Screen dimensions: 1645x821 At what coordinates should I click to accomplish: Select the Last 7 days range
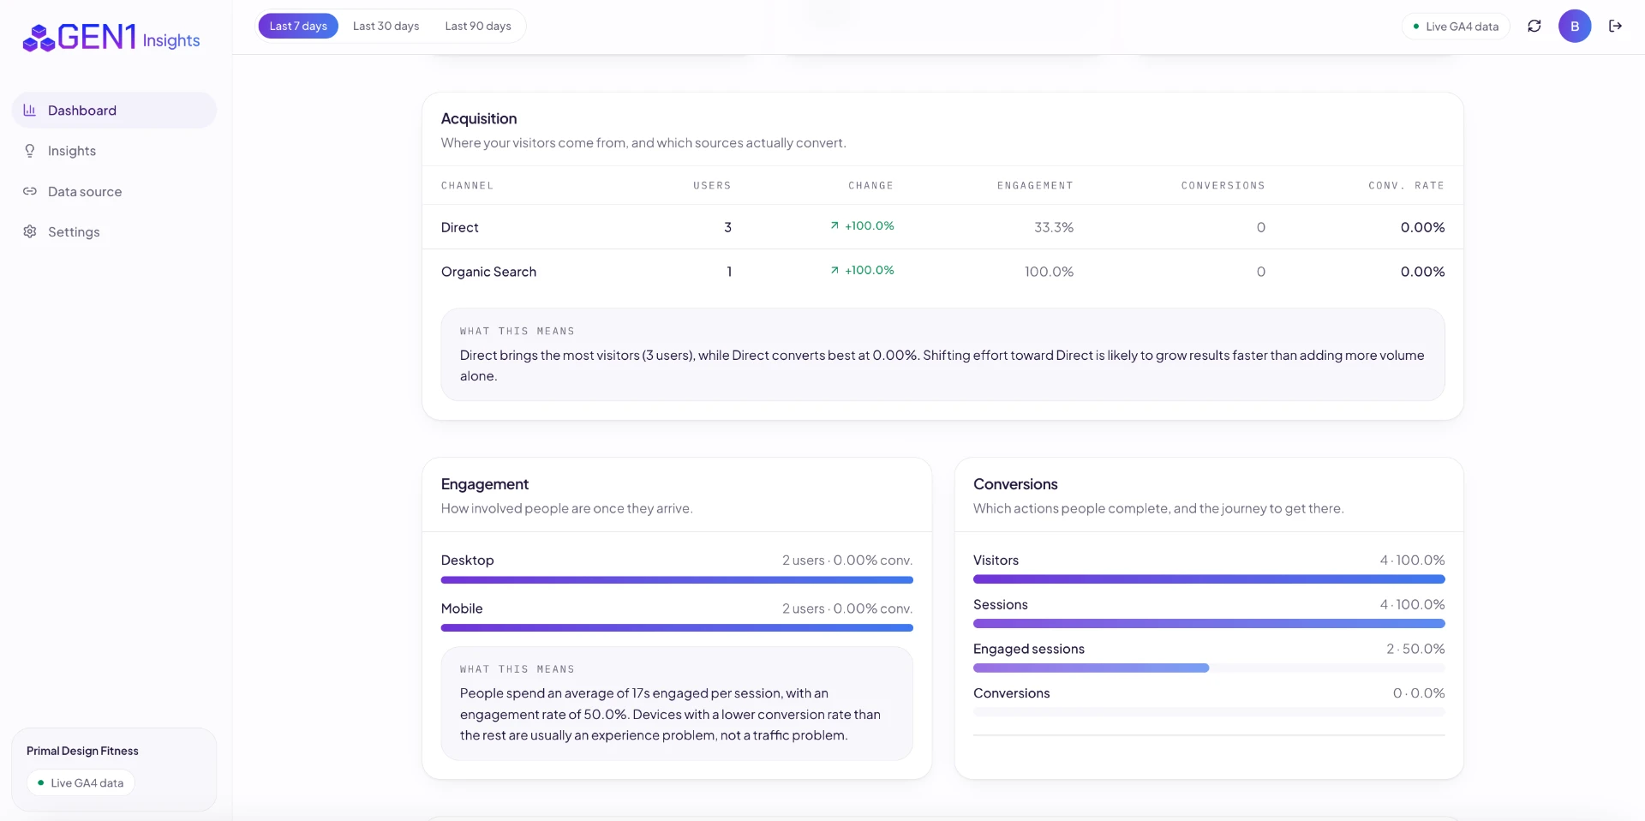pyautogui.click(x=298, y=26)
